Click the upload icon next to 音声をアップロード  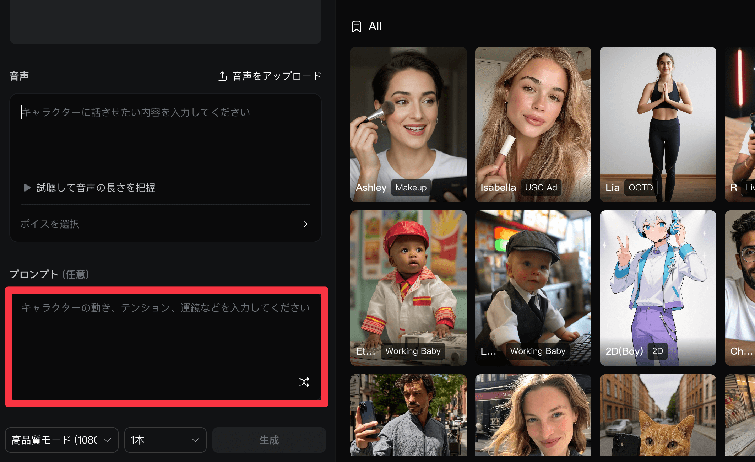tap(222, 75)
